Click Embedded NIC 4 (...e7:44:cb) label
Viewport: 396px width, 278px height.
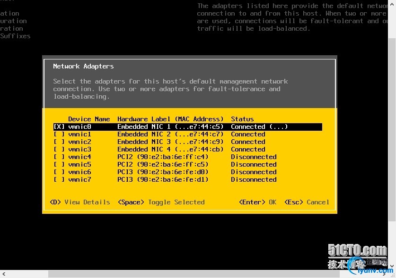pos(170,150)
